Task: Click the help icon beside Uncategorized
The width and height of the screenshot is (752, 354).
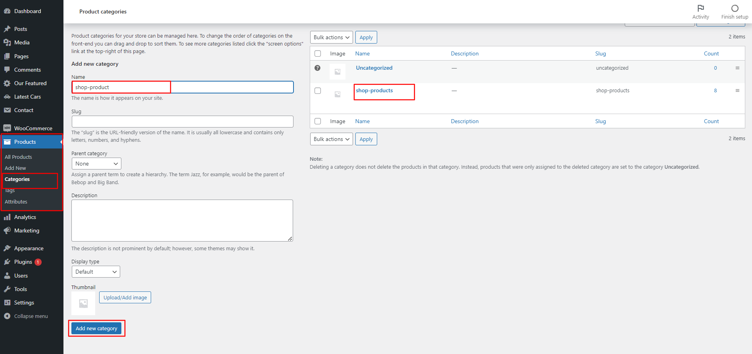Action: [x=317, y=68]
